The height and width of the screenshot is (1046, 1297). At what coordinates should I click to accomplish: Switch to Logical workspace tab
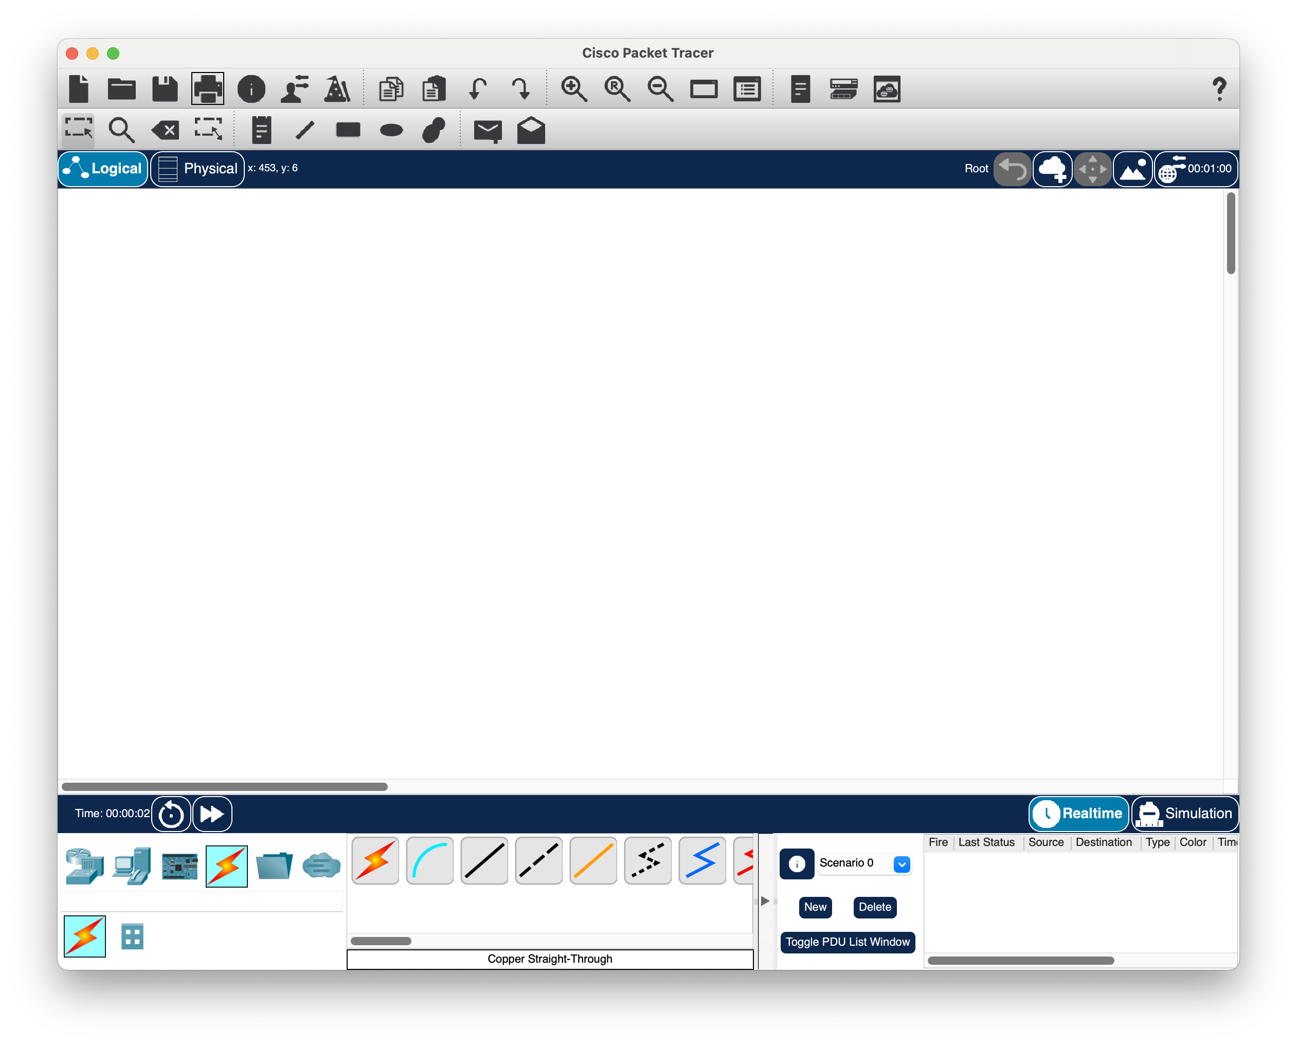(x=103, y=169)
